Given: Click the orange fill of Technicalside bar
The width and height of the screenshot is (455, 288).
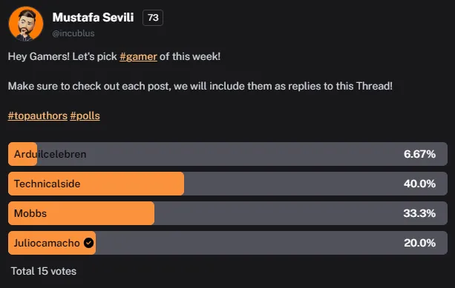Looking at the screenshot, I should pos(96,184).
